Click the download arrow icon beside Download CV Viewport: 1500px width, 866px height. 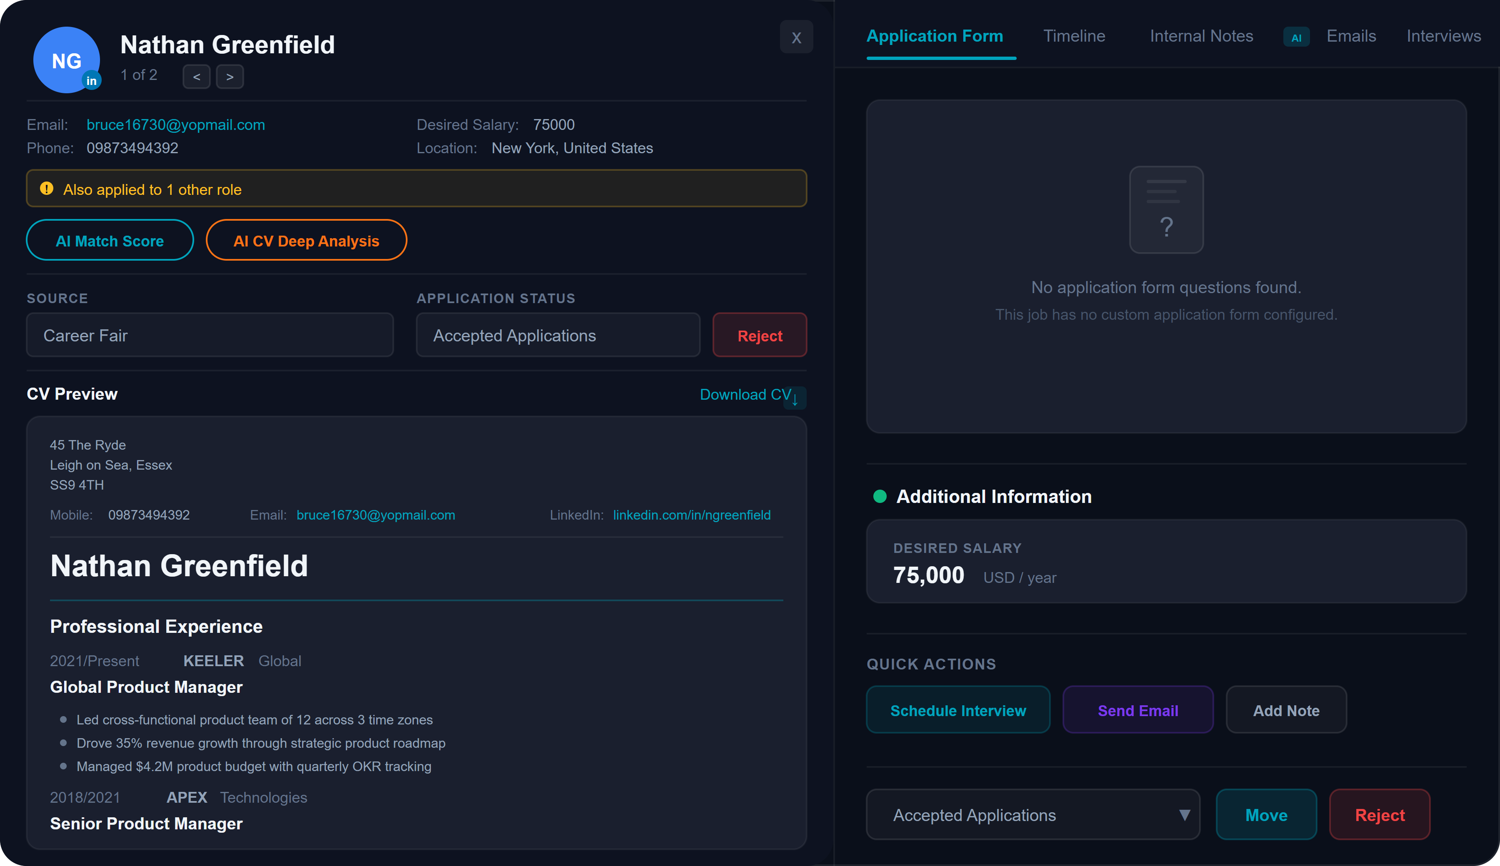pyautogui.click(x=795, y=398)
